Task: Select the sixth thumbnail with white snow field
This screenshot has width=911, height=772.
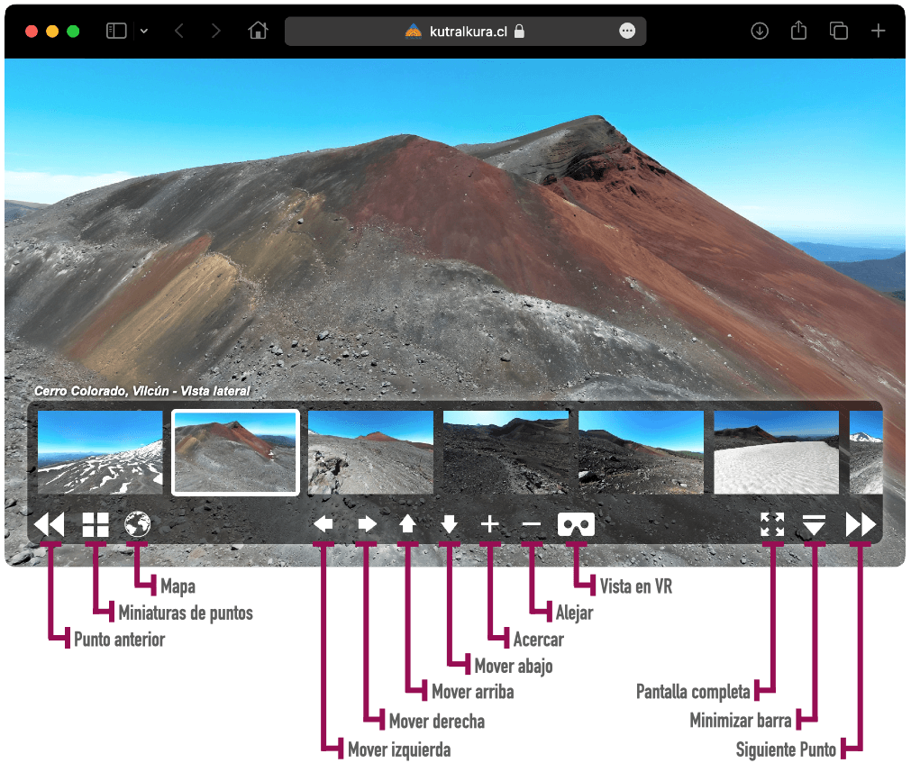Action: click(x=776, y=452)
